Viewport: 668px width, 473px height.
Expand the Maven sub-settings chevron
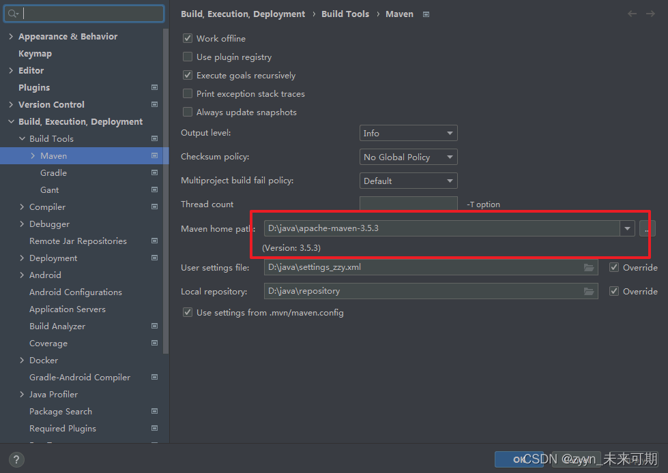[33, 155]
